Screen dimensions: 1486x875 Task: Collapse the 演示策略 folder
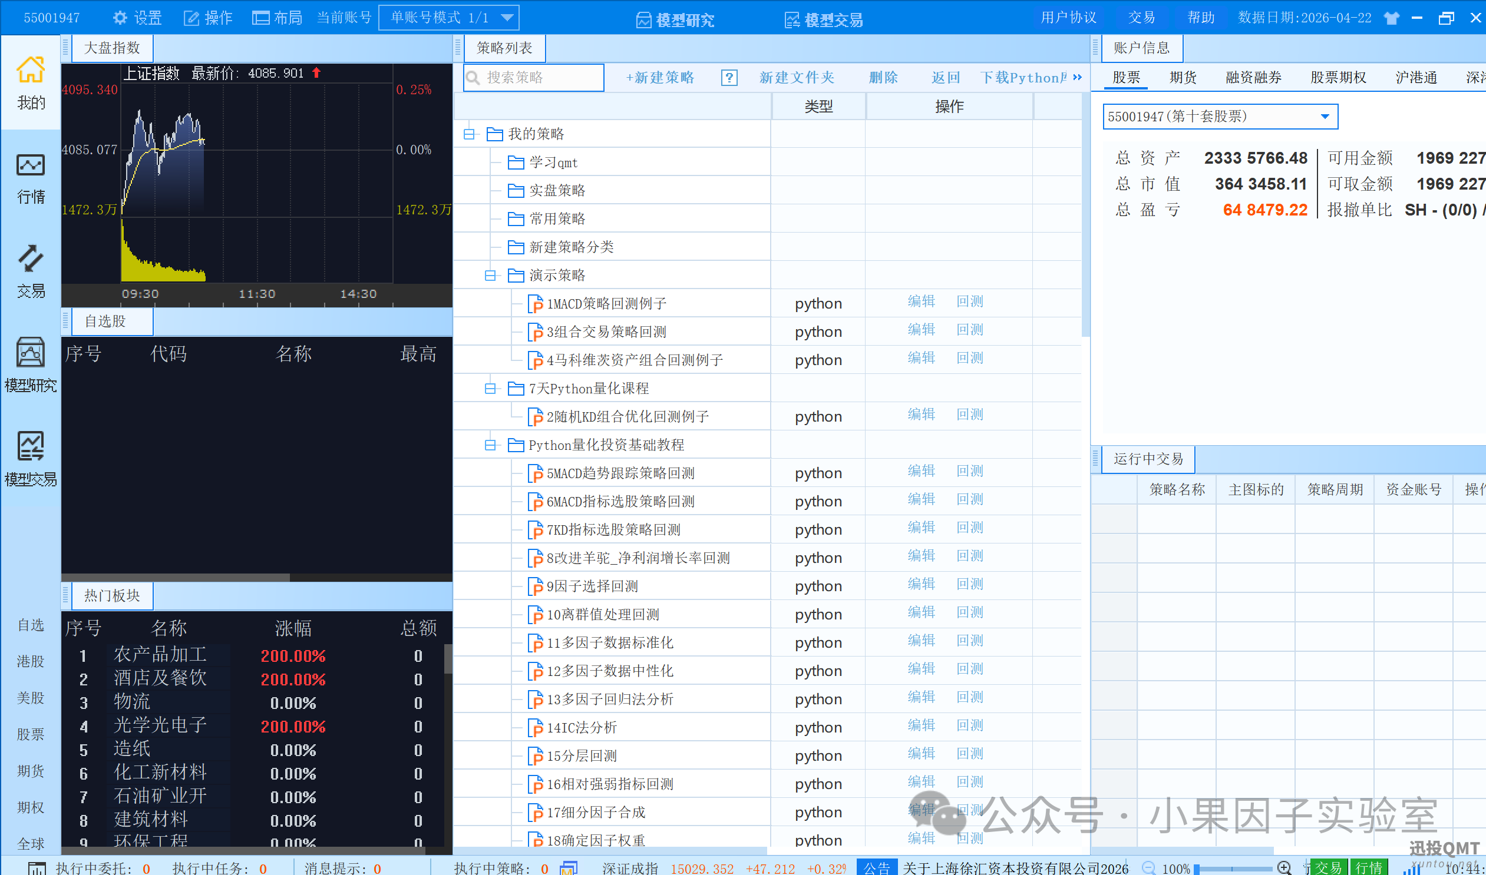pos(490,276)
